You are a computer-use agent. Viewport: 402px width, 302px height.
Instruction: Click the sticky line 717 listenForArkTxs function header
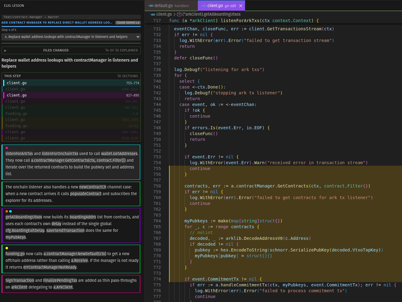(x=244, y=21)
